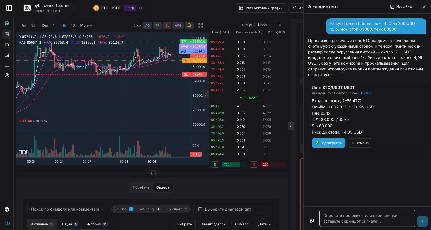
Task: Click the fullscreen chart icon
Action: click(x=201, y=25)
